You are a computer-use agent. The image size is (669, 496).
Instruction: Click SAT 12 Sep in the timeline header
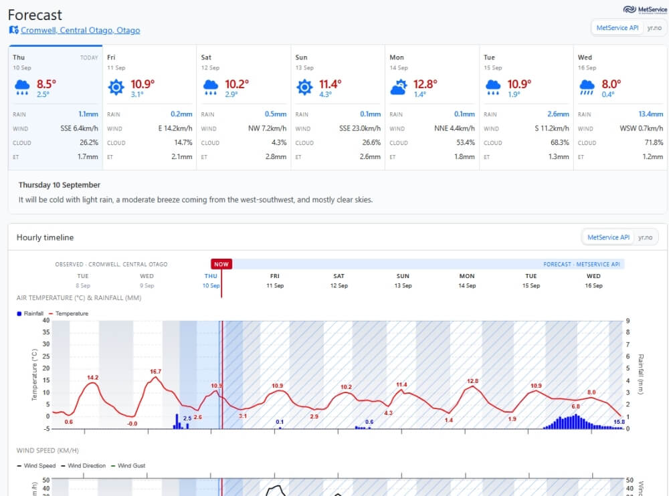[x=339, y=281]
